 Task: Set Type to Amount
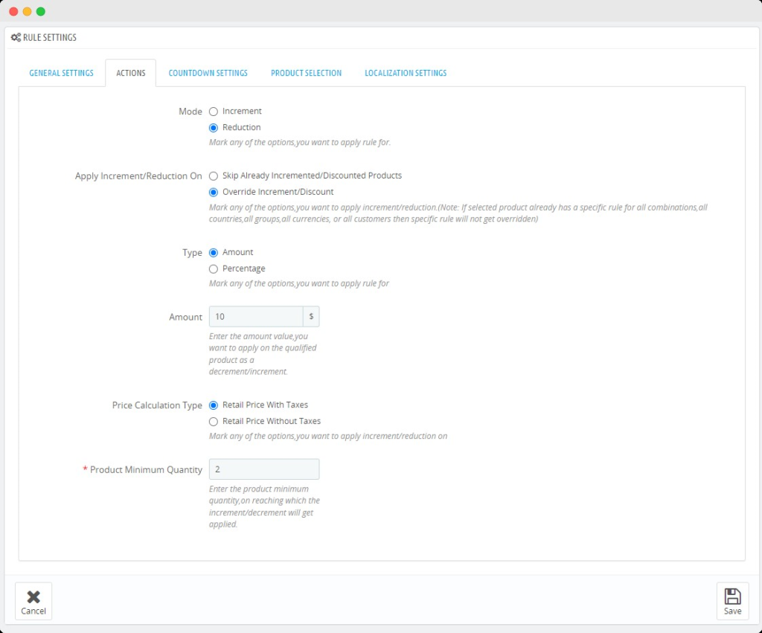(x=214, y=253)
